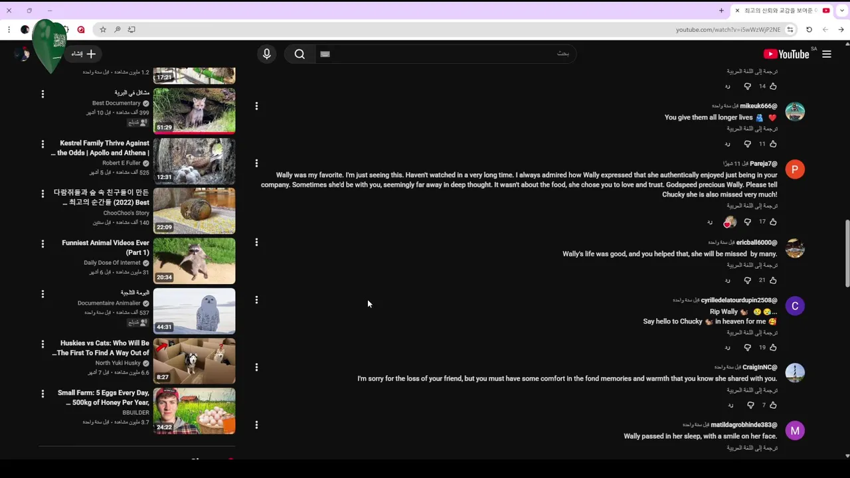Open site information icon beside the URL

click(790, 29)
